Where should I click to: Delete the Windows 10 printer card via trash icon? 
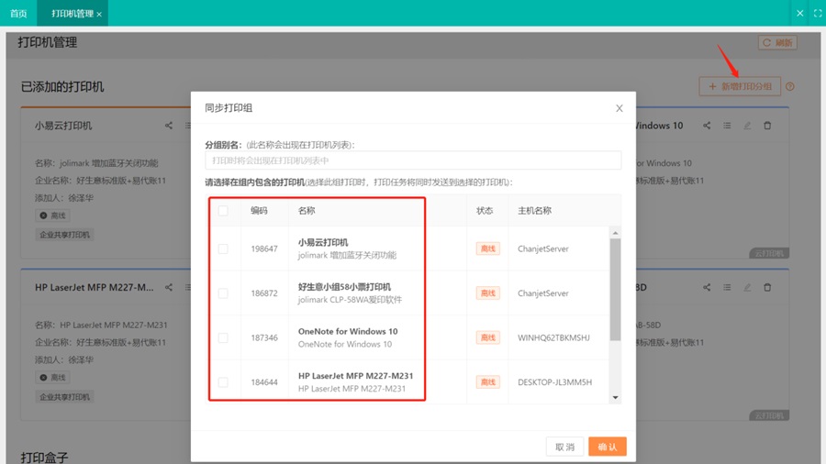coord(767,126)
